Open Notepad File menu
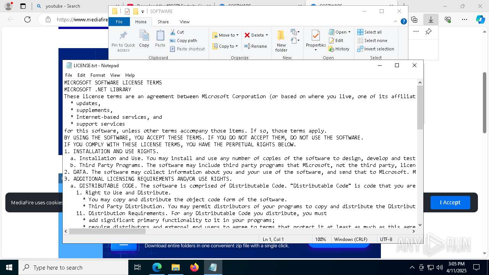Screen dimensions: 489x275 pyautogui.click(x=69, y=75)
